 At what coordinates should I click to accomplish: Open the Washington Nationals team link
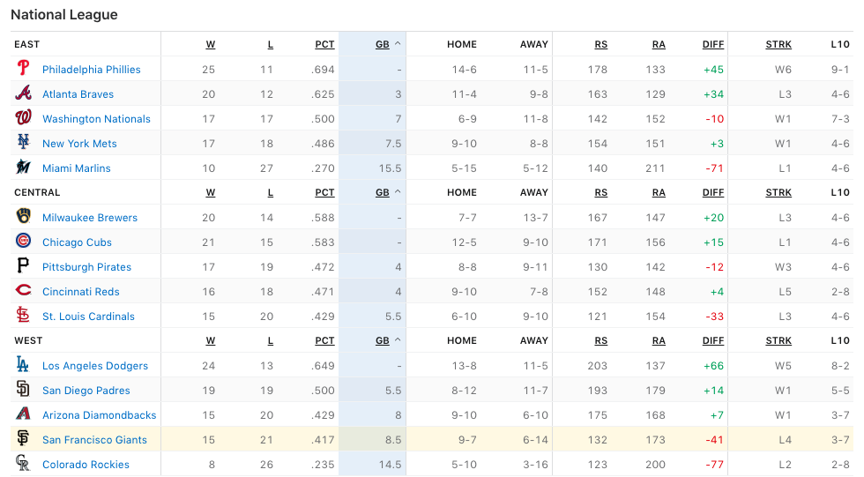pyautogui.click(x=96, y=119)
